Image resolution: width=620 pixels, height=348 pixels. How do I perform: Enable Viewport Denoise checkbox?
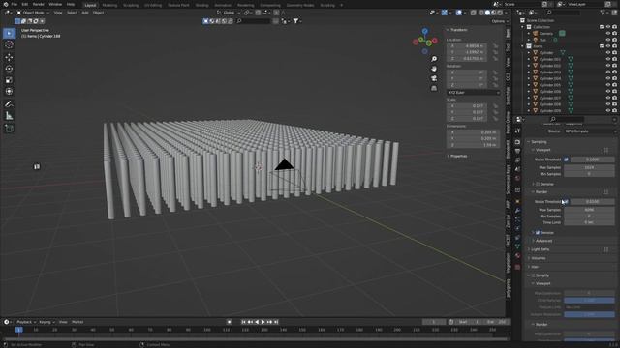(x=538, y=185)
